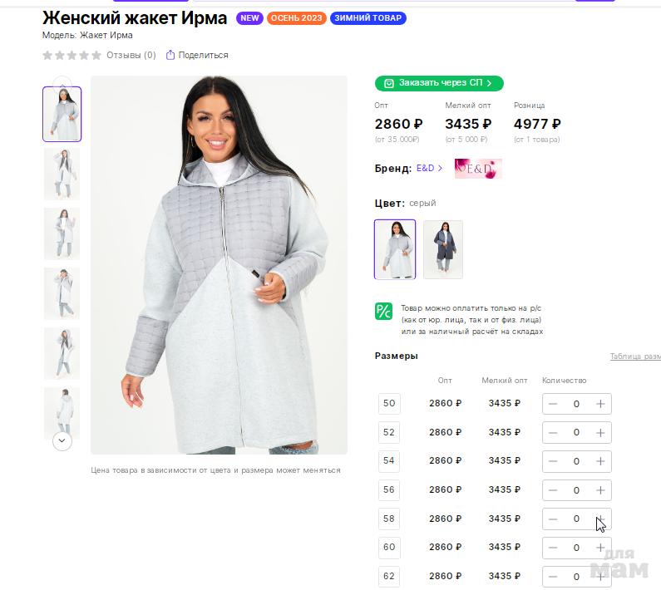The width and height of the screenshot is (661, 590).
Task: Select the grey color variant thumbnail
Action: pyautogui.click(x=395, y=249)
